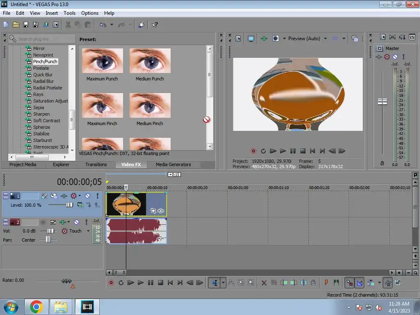The height and width of the screenshot is (315, 420).
Task: Mute video track 1
Action: pos(87,196)
